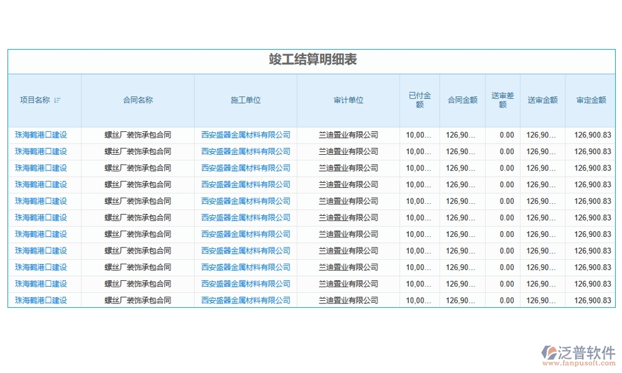The height and width of the screenshot is (373, 622).
Task: Select 兰迪置业有限公司 in the first row
Action: (x=347, y=134)
